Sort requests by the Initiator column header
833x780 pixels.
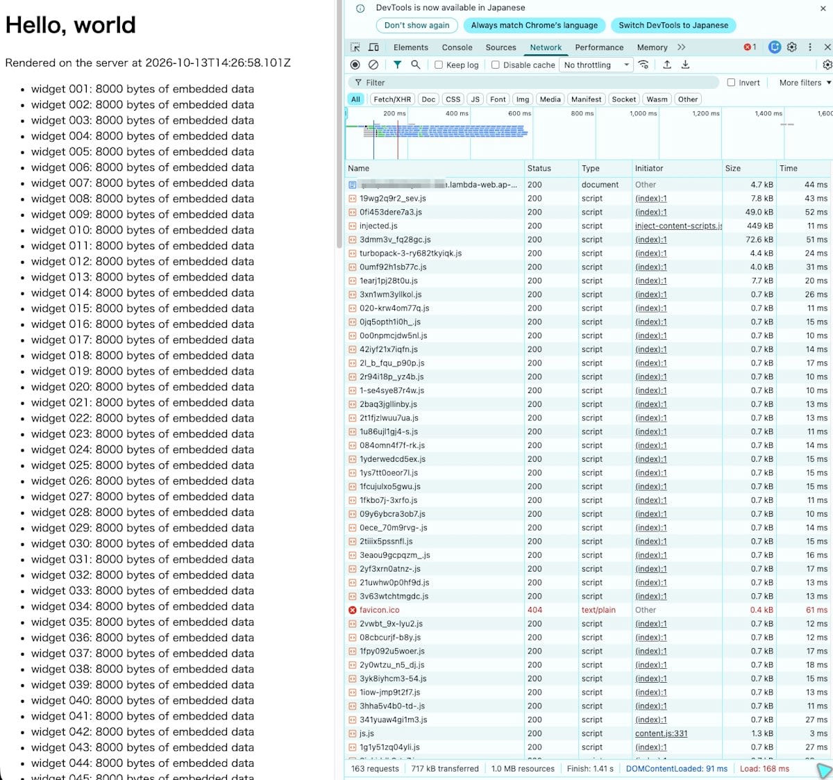tap(677, 168)
